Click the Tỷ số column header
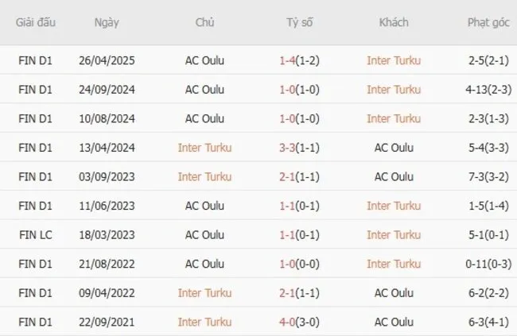This screenshot has width=517, height=336. (x=300, y=22)
